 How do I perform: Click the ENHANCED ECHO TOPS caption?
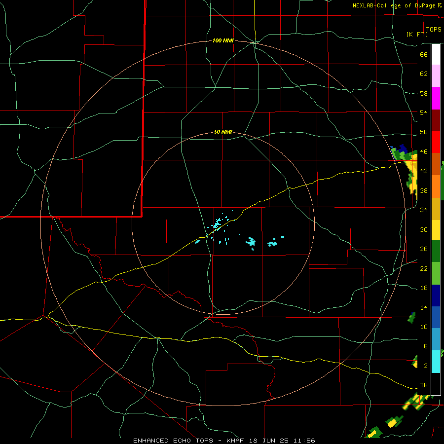click(x=173, y=441)
